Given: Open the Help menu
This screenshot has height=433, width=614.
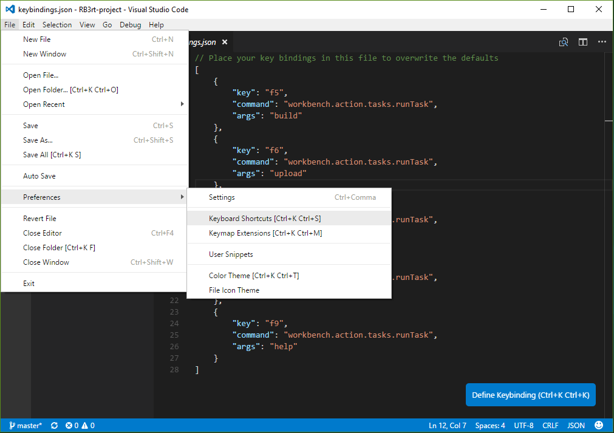Looking at the screenshot, I should click(x=156, y=25).
